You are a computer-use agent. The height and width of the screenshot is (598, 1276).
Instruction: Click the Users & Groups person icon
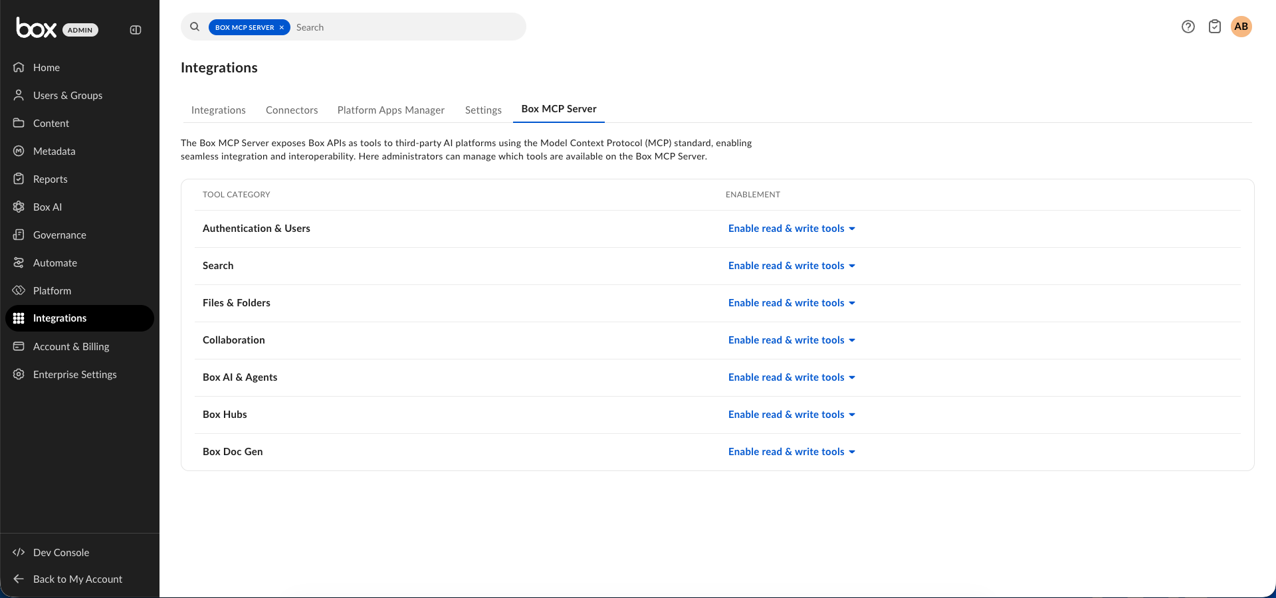19,95
